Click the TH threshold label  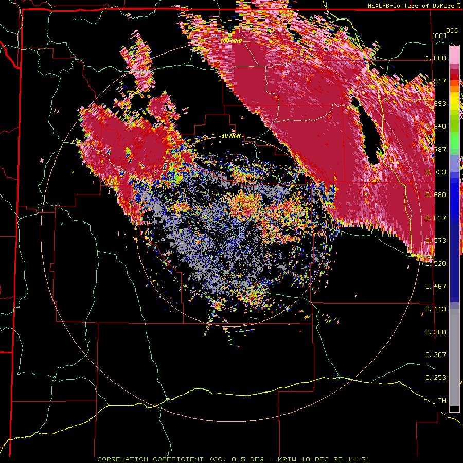pos(442,401)
